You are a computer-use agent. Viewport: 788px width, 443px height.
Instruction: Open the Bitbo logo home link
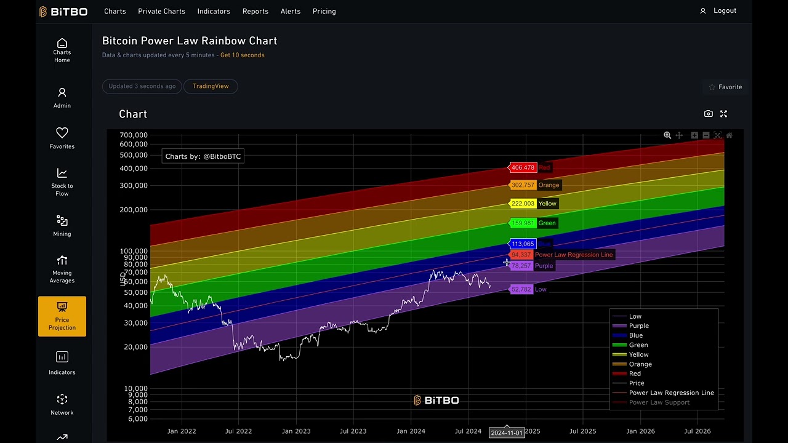[63, 12]
